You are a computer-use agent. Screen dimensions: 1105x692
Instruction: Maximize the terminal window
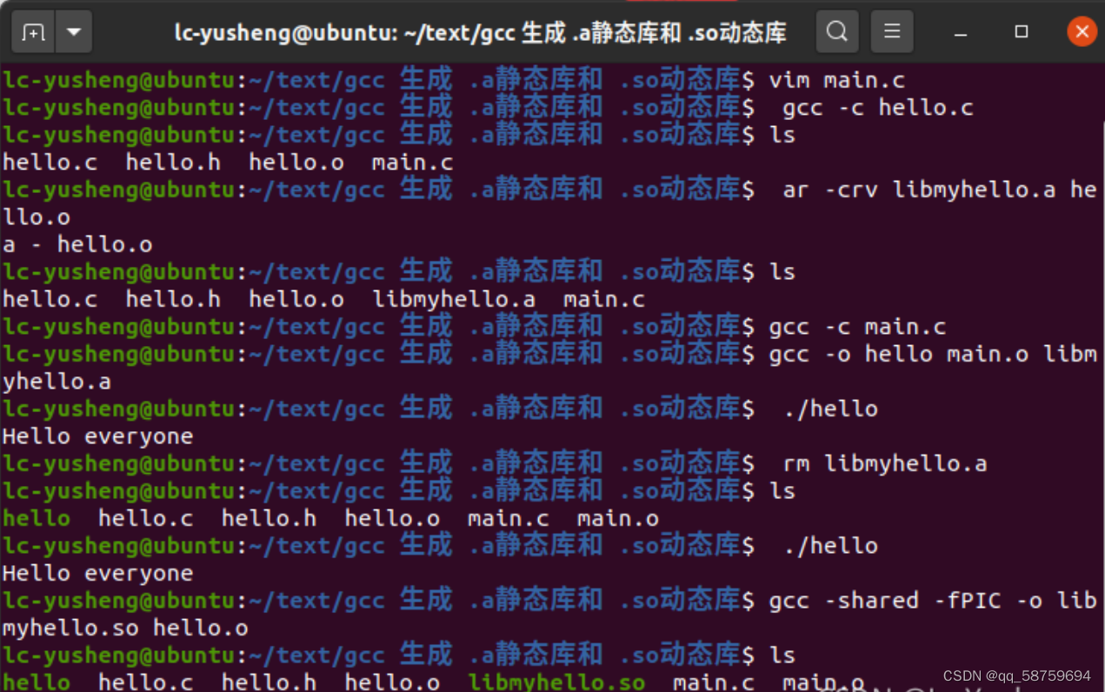coord(1021,31)
